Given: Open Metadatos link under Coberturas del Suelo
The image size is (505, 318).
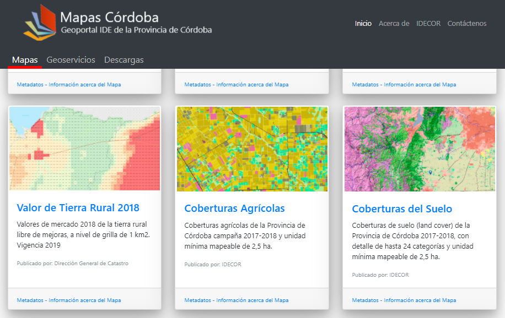Looking at the screenshot, I should 404,300.
